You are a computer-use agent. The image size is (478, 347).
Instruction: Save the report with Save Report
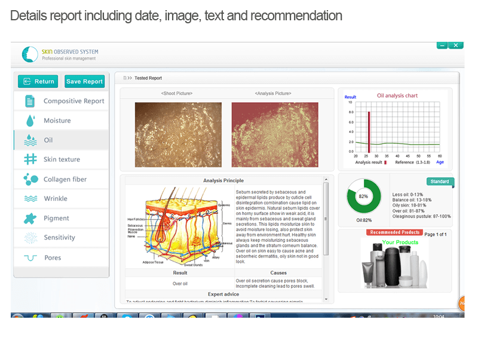point(84,81)
